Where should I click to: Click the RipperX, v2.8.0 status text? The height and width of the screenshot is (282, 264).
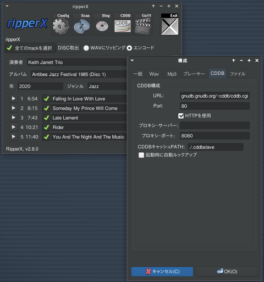click(x=22, y=149)
